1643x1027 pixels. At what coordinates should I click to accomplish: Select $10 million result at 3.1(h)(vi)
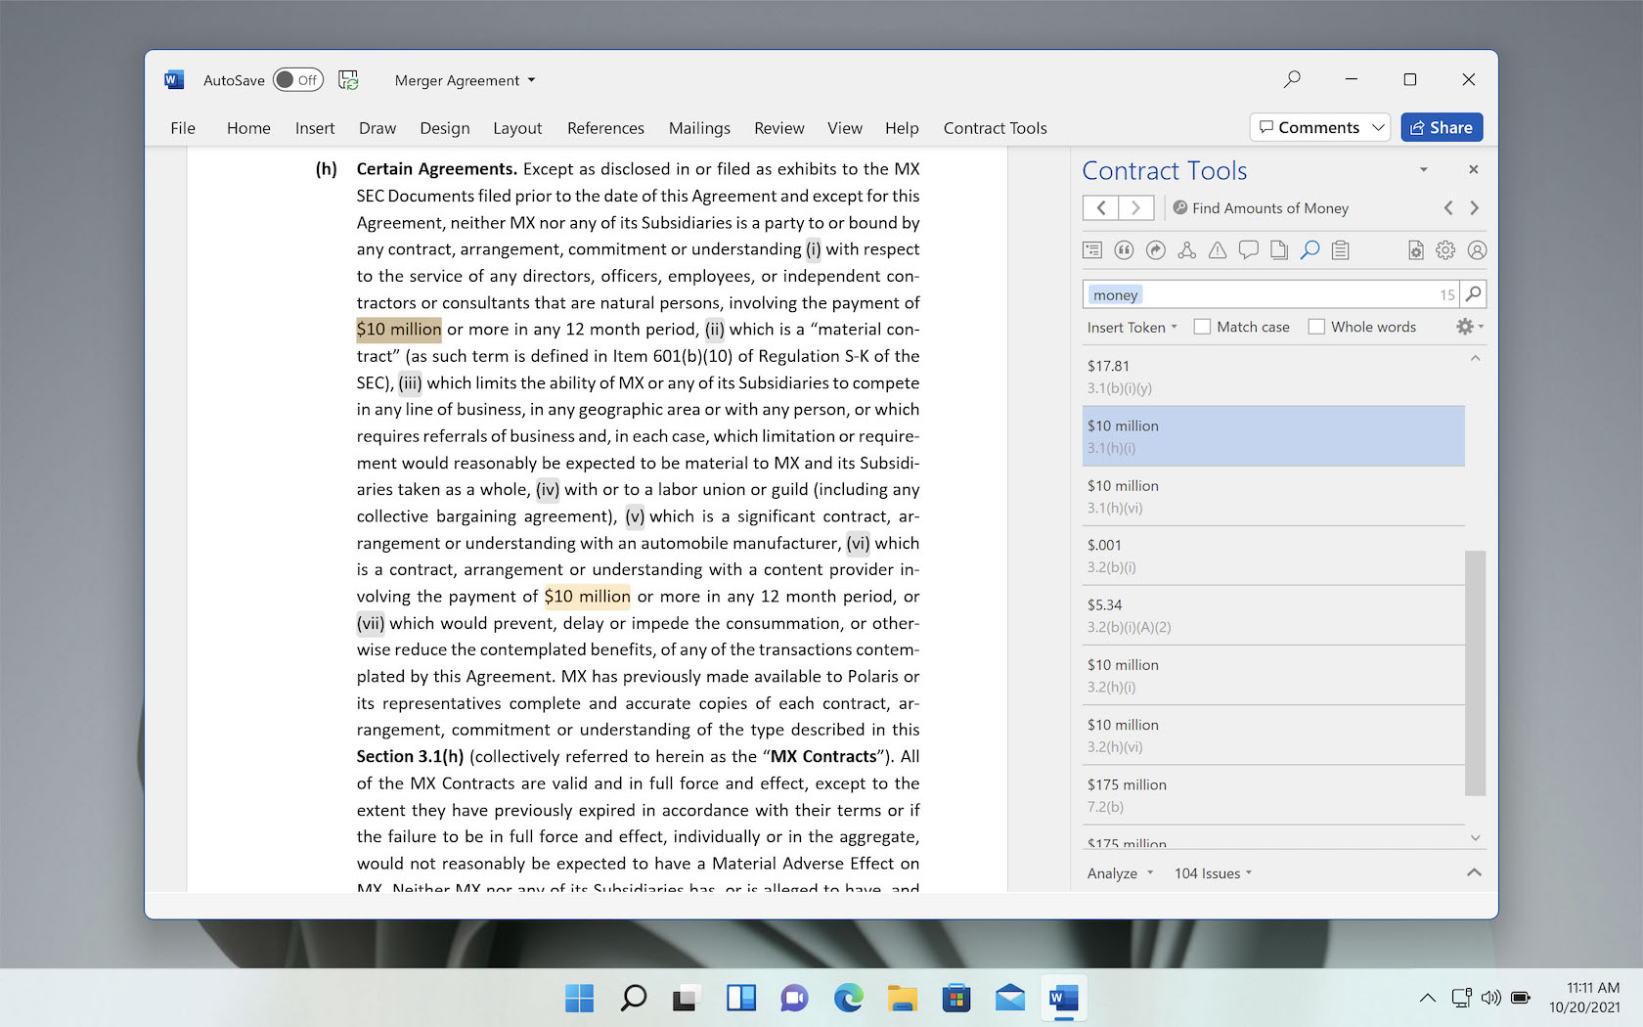pos(1273,496)
